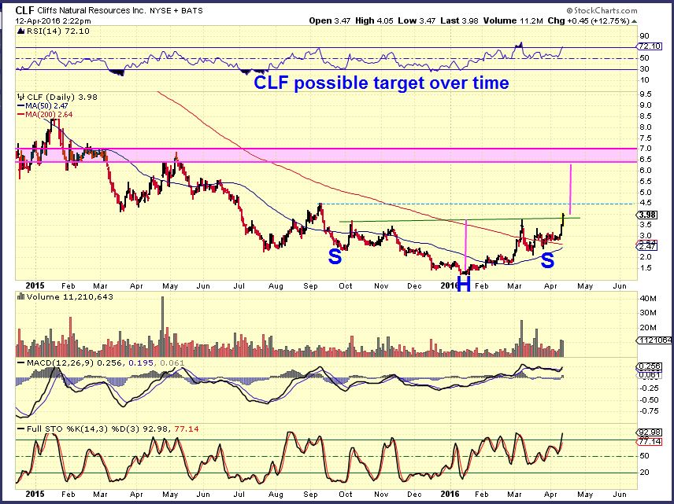Click the Open 3.47 value in the header
The image size is (674, 504).
tap(329, 20)
